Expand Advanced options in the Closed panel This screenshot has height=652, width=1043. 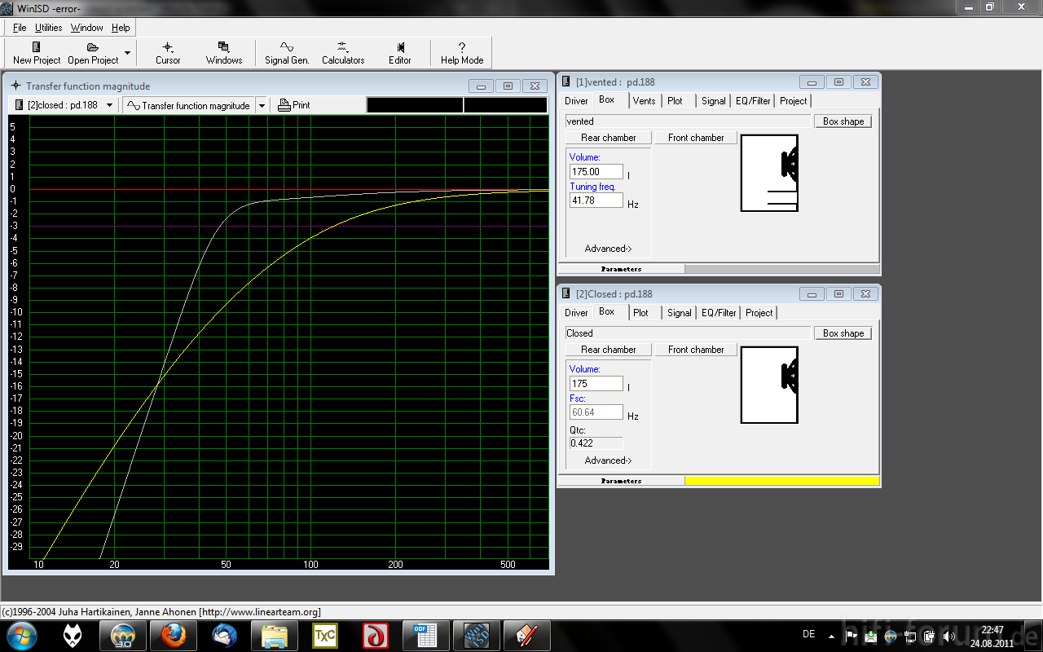coord(608,460)
